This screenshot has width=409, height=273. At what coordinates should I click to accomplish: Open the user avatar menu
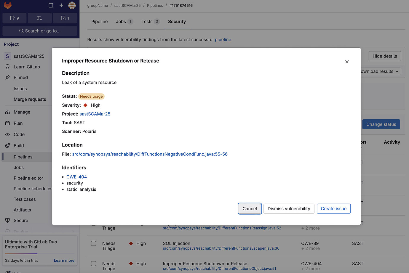click(72, 5)
